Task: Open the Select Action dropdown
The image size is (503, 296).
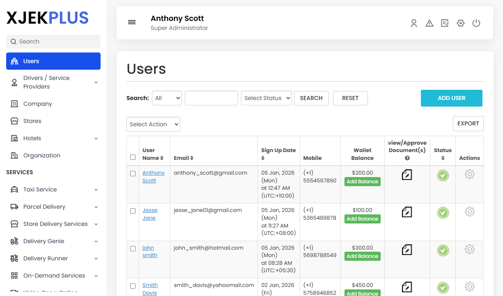Action: [x=153, y=124]
